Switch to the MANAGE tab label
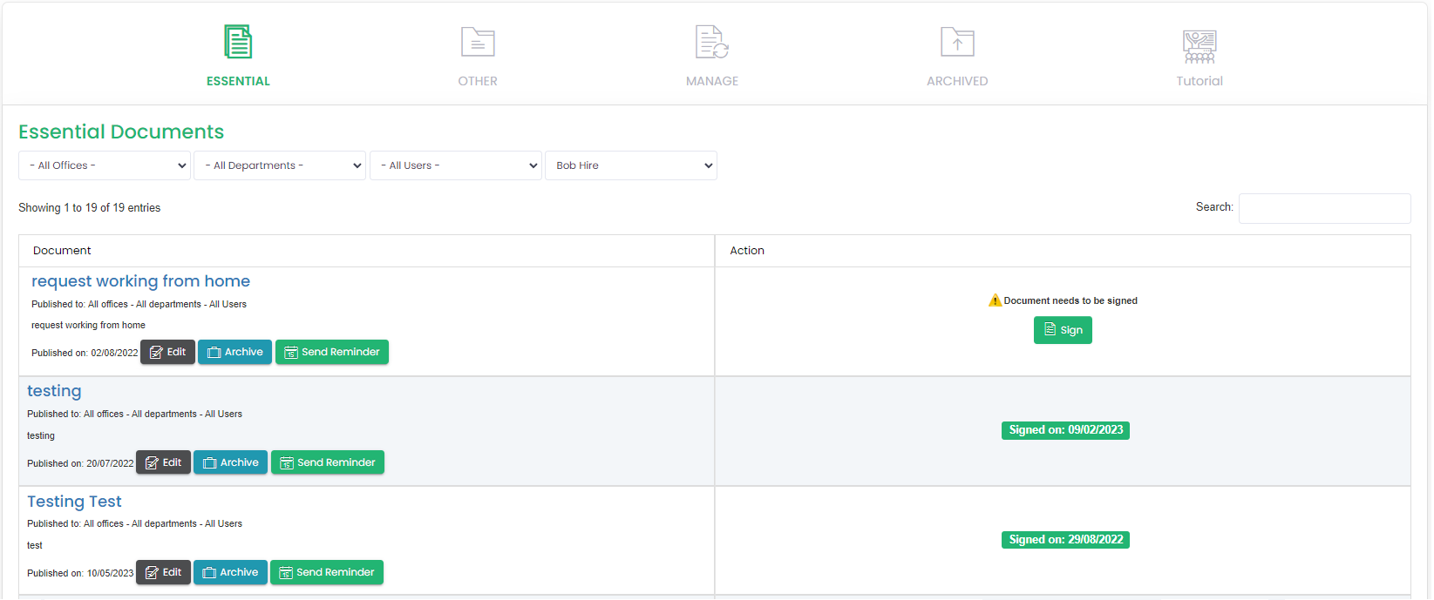Screen dimensions: 1434x600 point(711,81)
